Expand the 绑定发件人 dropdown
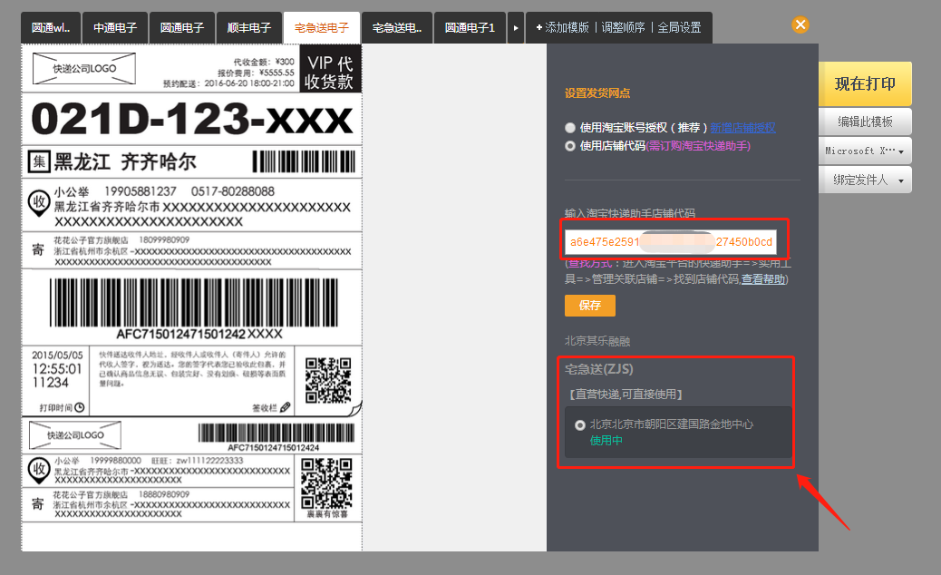This screenshot has width=941, height=575. point(864,179)
